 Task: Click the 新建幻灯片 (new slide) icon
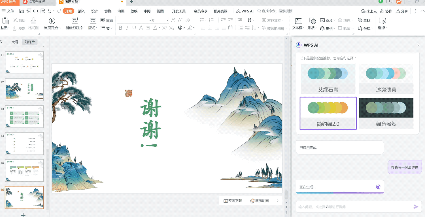click(x=75, y=21)
